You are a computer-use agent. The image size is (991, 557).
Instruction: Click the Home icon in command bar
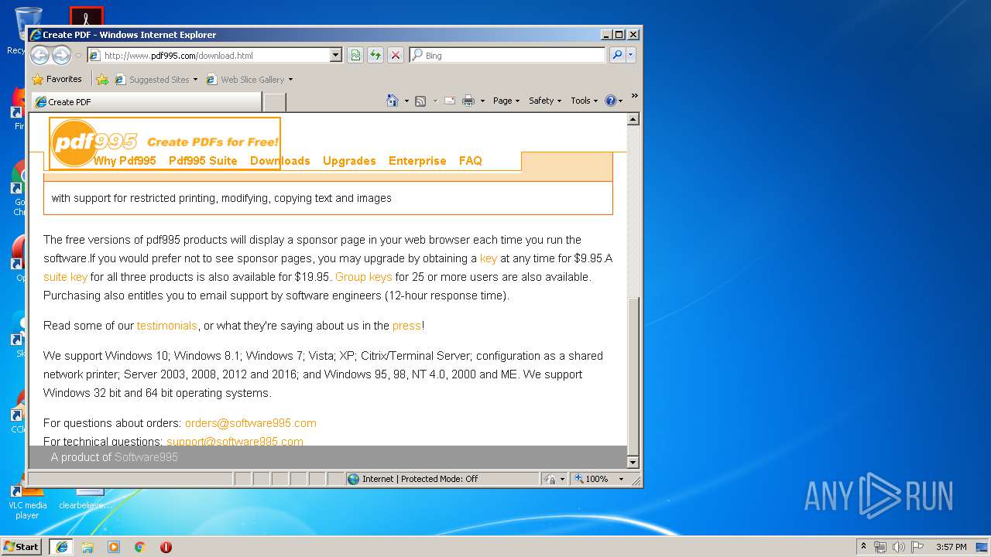(393, 101)
